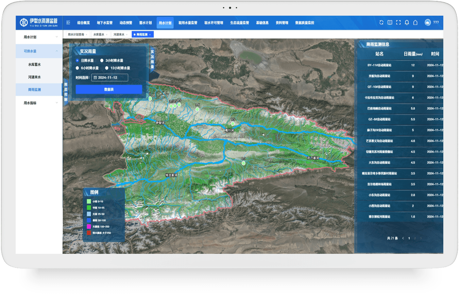Expand the 用水计划 sidebar group
The width and height of the screenshot is (459, 294).
pyautogui.click(x=39, y=37)
